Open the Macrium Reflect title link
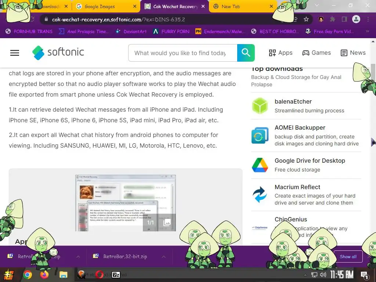This screenshot has width=376, height=282. [297, 187]
